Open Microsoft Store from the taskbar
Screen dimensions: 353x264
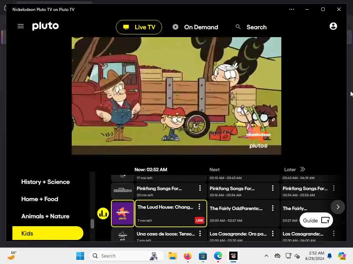[x=203, y=256]
